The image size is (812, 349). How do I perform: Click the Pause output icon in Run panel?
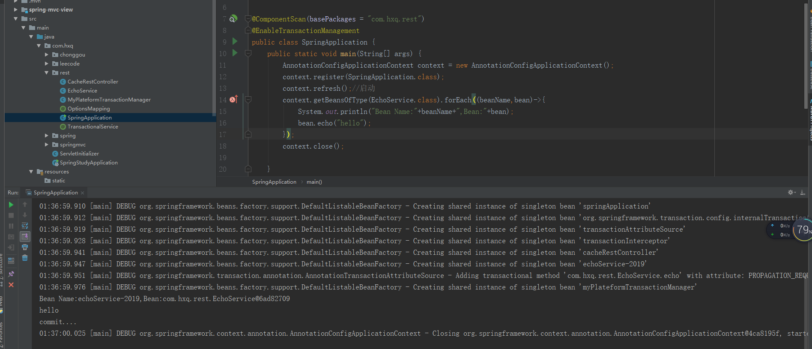(x=11, y=226)
